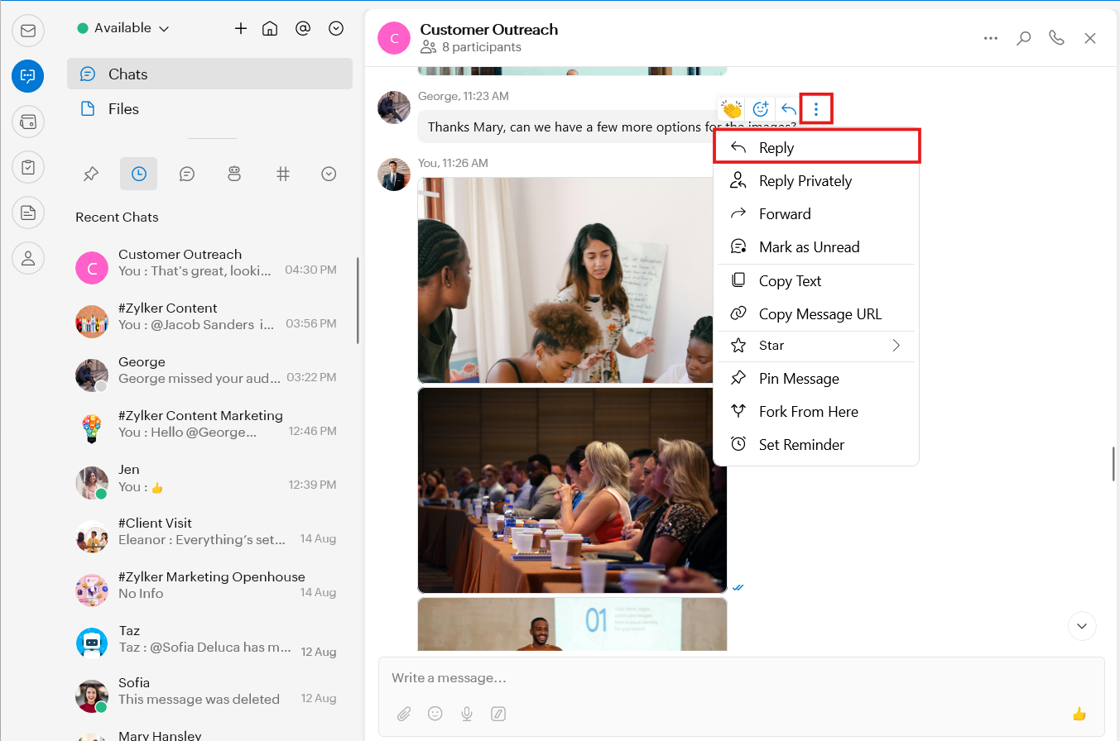Show bots filter
This screenshot has width=1120, height=741.
[234, 174]
